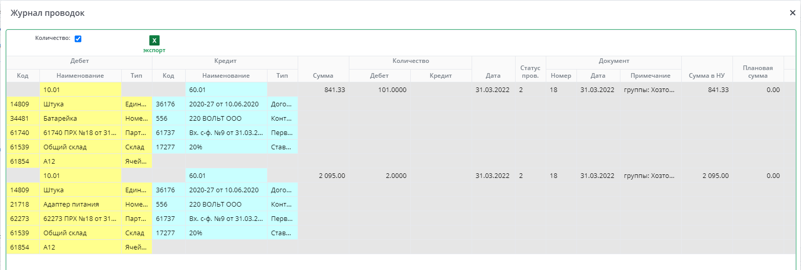Select the 841.33 amount cell
Screen dimensions: 801x270
[323, 89]
